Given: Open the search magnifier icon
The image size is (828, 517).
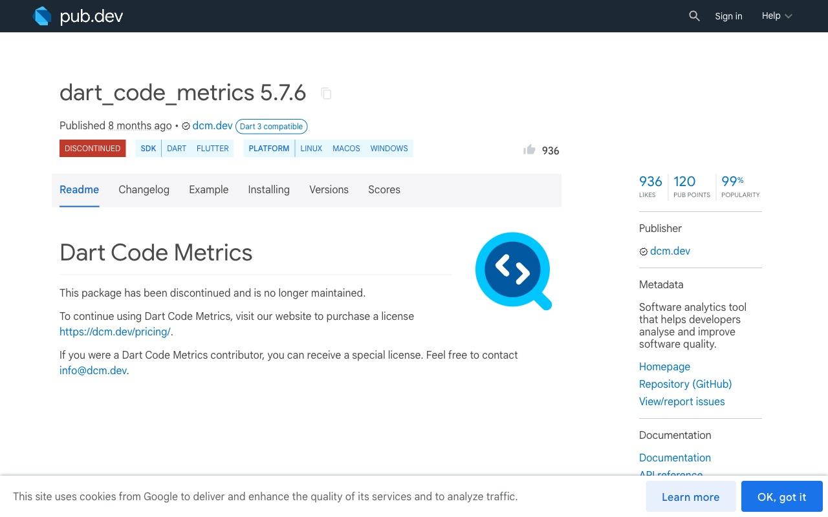Looking at the screenshot, I should pyautogui.click(x=694, y=16).
